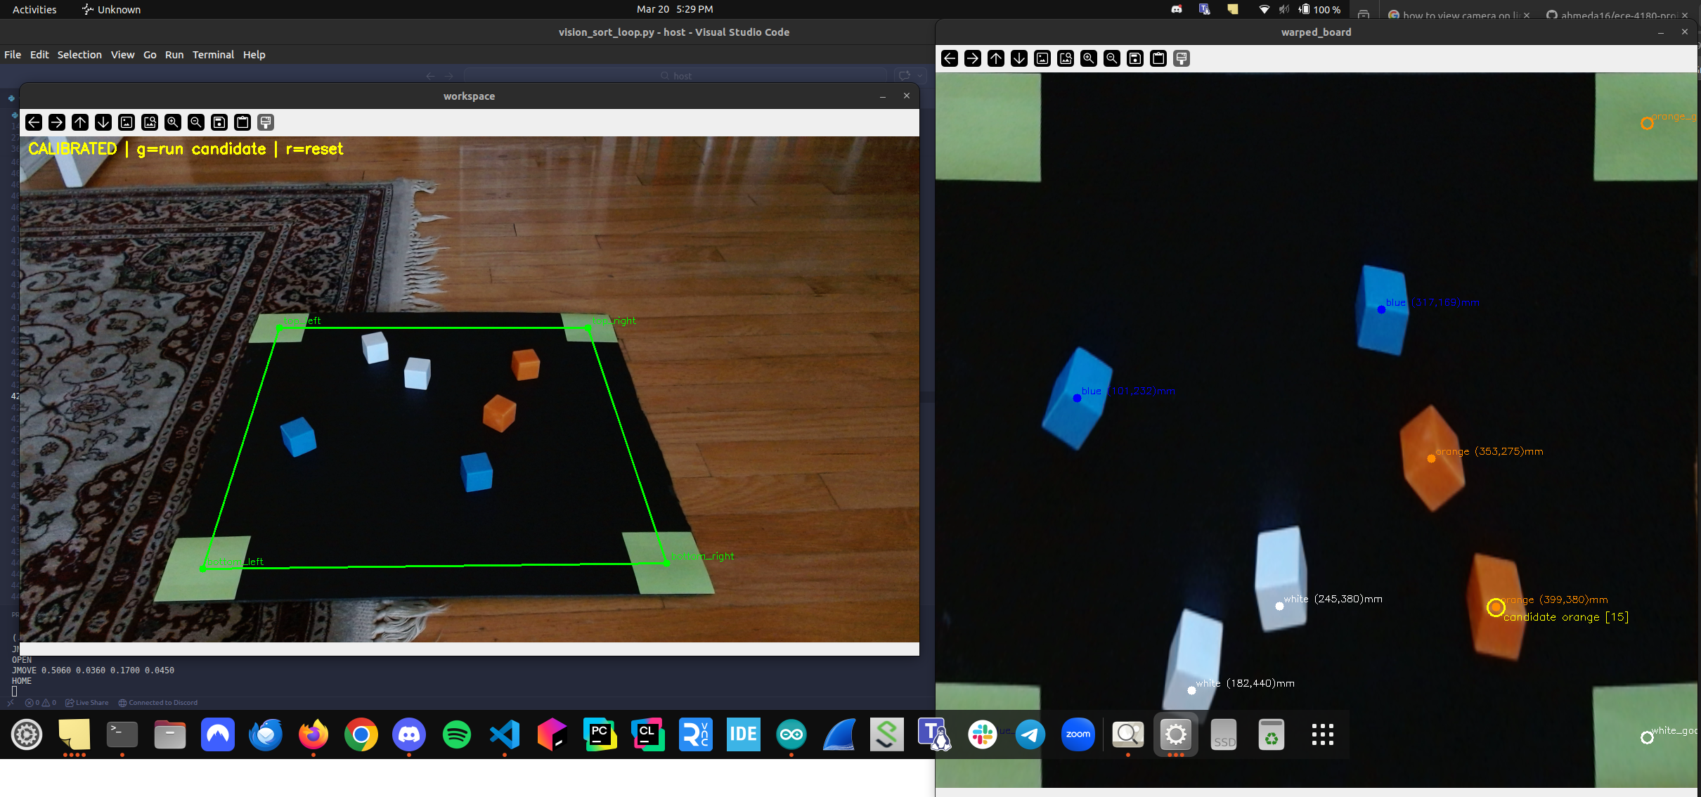Image resolution: width=1701 pixels, height=797 pixels.
Task: Pan down in the workspace window toolbar
Action: [x=103, y=122]
